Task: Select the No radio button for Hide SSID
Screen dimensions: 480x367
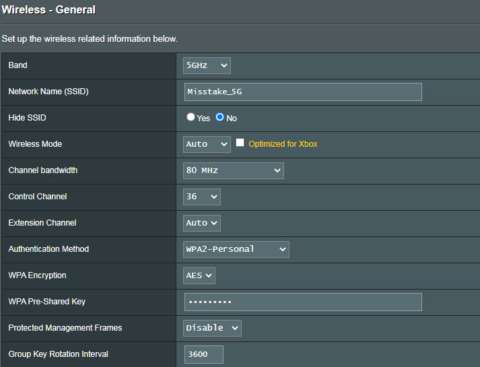Action: pos(220,117)
